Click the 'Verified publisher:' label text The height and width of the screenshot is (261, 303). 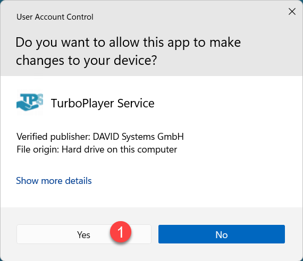coord(53,137)
